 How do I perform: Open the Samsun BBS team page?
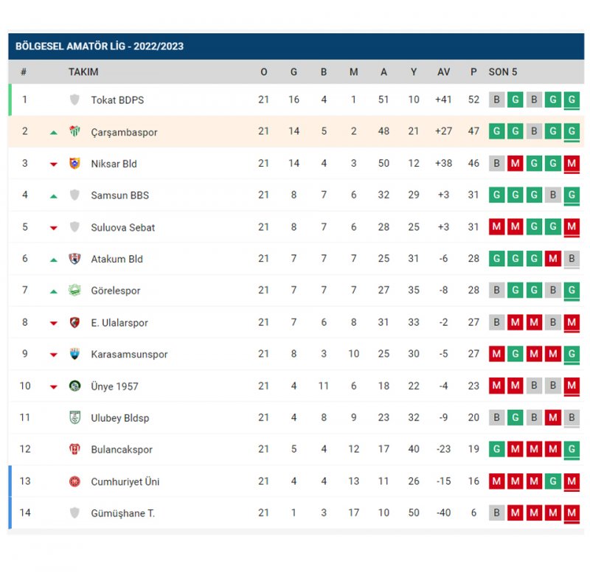click(x=119, y=195)
